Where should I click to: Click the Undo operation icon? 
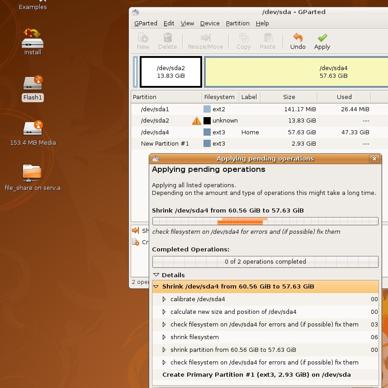(298, 41)
